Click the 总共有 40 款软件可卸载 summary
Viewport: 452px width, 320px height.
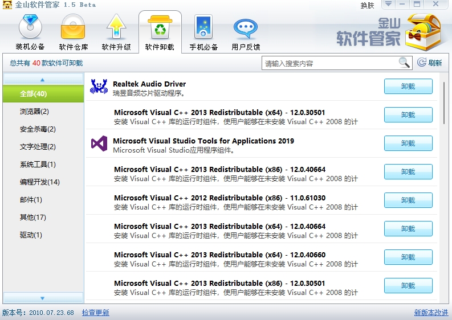pyautogui.click(x=46, y=63)
